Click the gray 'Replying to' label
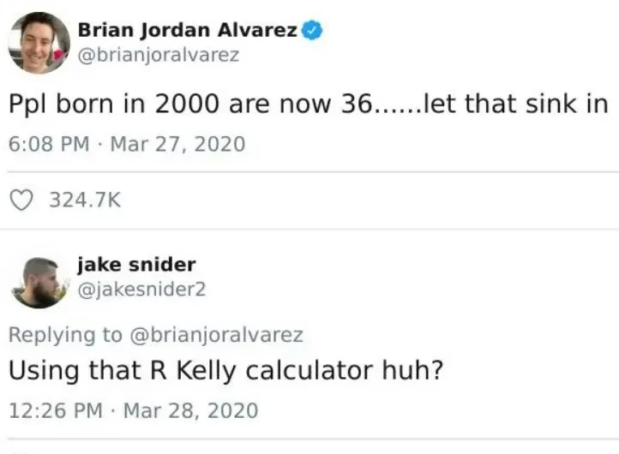 pos(65,335)
